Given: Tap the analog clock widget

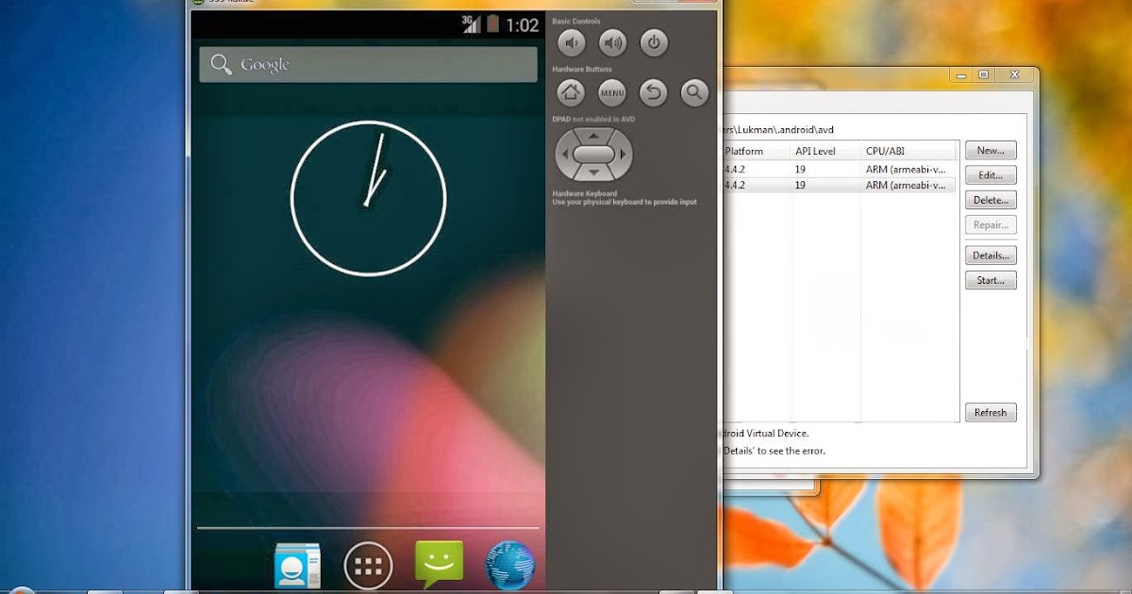Looking at the screenshot, I should point(368,198).
